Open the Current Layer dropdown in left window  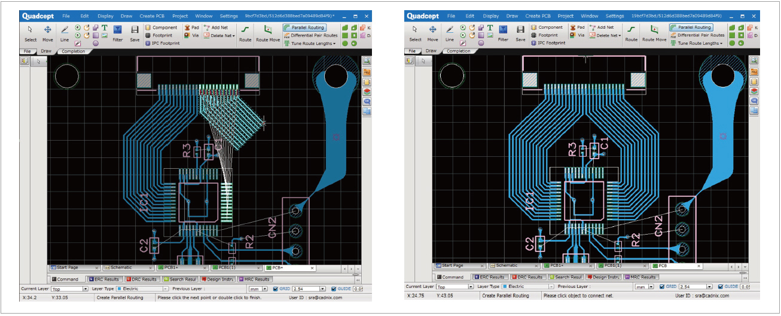point(86,288)
